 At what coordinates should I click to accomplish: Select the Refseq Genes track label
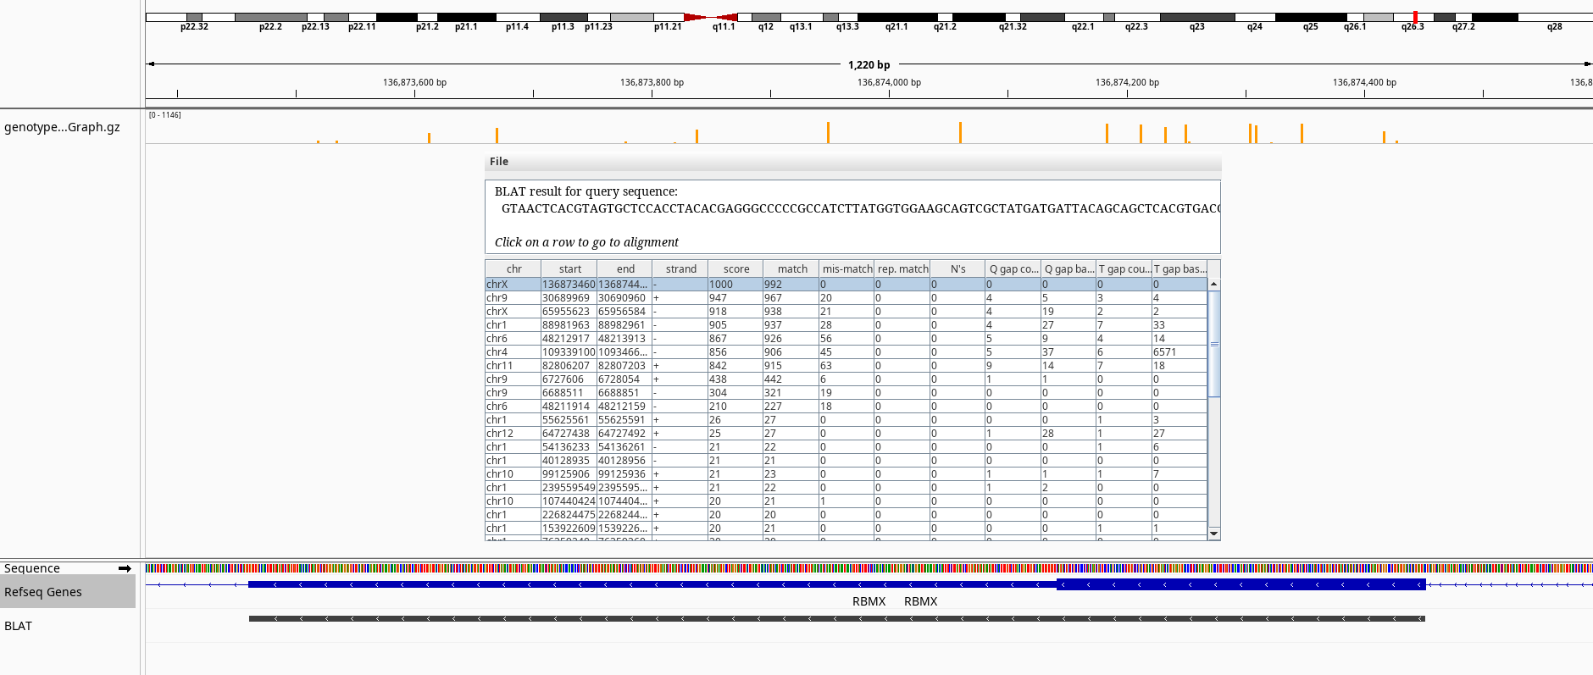[x=43, y=592]
